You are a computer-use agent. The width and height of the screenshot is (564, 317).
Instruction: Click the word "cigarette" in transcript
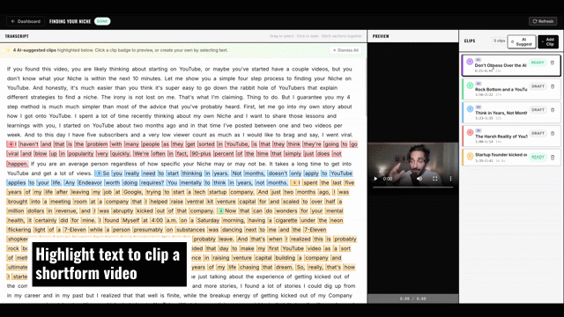pyautogui.click(x=286, y=220)
